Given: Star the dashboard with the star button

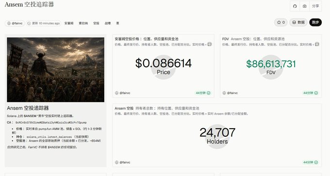Looking at the screenshot, I should 281,22.
